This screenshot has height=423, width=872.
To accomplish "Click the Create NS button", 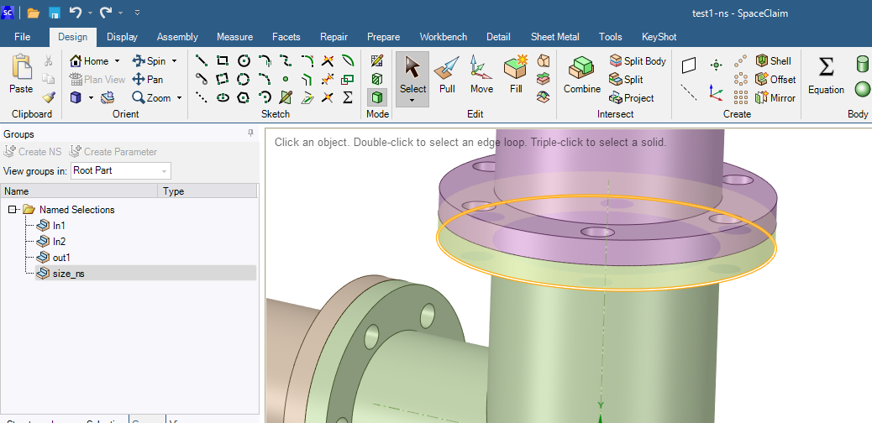I will (x=33, y=152).
